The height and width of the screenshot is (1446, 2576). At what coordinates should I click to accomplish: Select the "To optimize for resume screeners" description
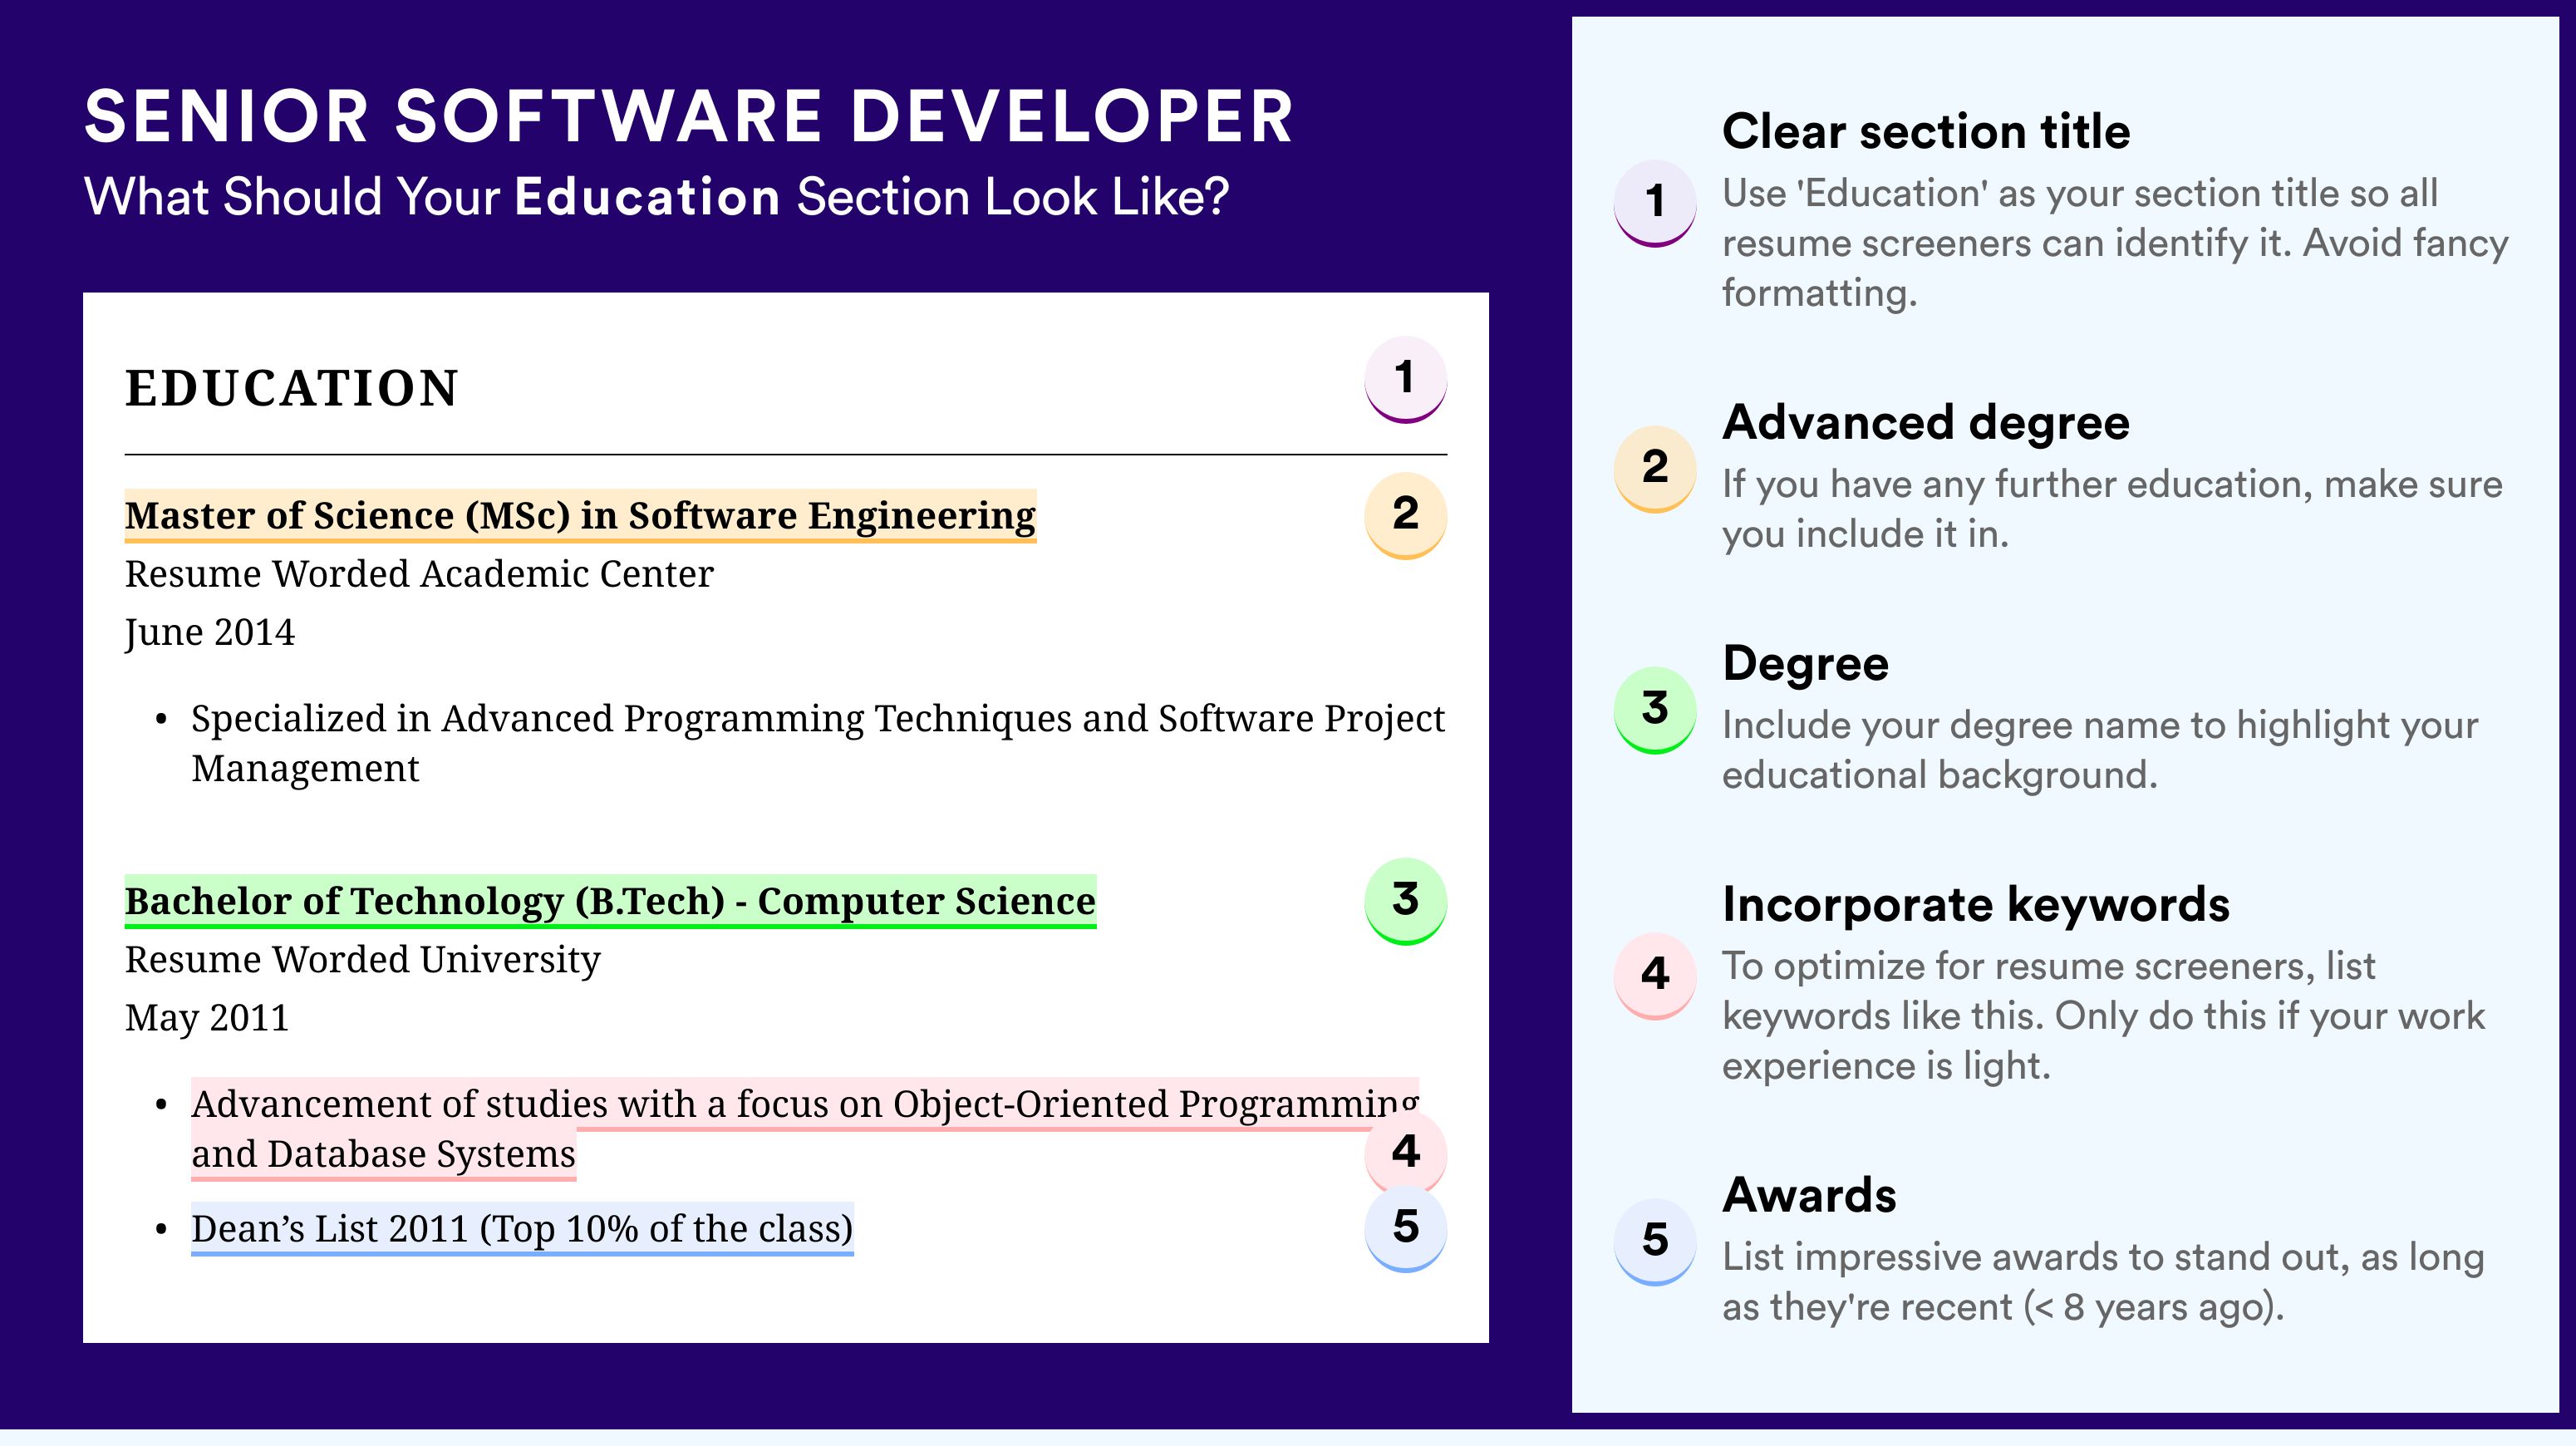(x=2103, y=1016)
